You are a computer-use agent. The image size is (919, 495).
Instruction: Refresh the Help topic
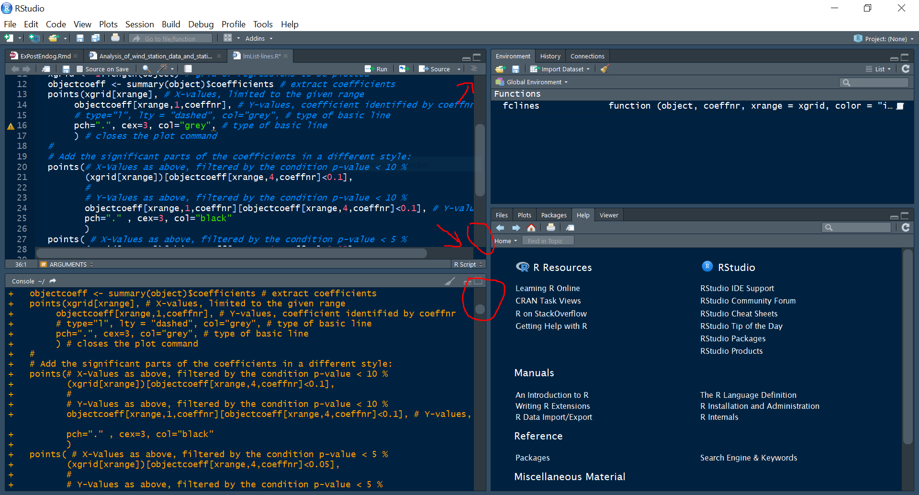(x=906, y=228)
